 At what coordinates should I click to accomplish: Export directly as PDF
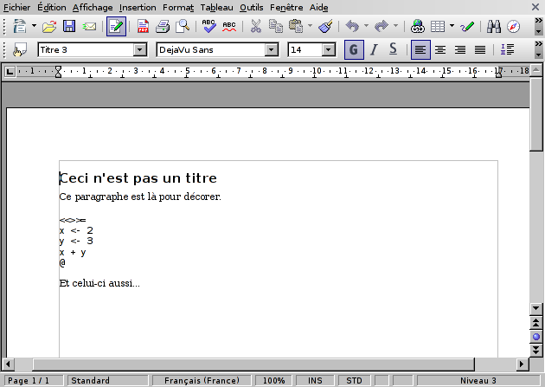143,26
